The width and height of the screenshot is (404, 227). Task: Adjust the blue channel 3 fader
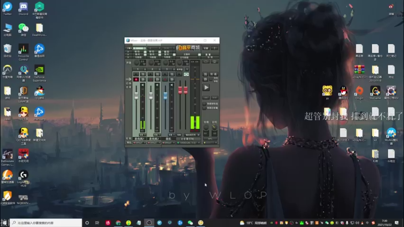(x=165, y=96)
